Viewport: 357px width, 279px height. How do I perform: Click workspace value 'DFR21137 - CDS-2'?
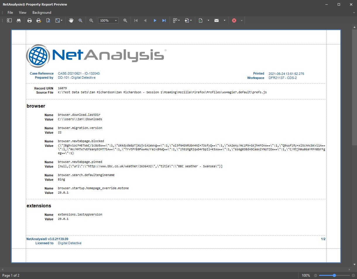(283, 78)
